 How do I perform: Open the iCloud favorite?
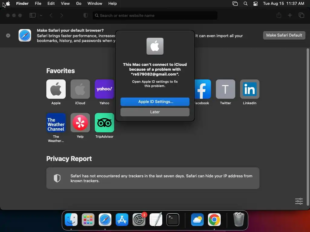[x=80, y=89]
